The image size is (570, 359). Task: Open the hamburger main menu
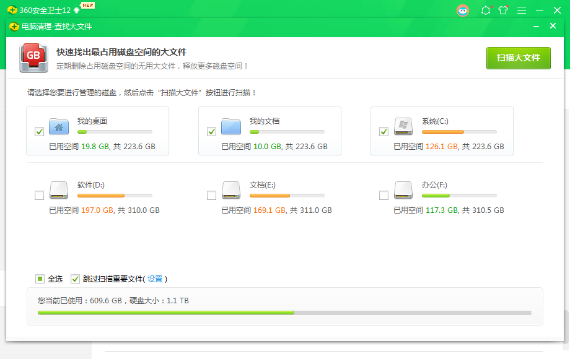tap(522, 11)
